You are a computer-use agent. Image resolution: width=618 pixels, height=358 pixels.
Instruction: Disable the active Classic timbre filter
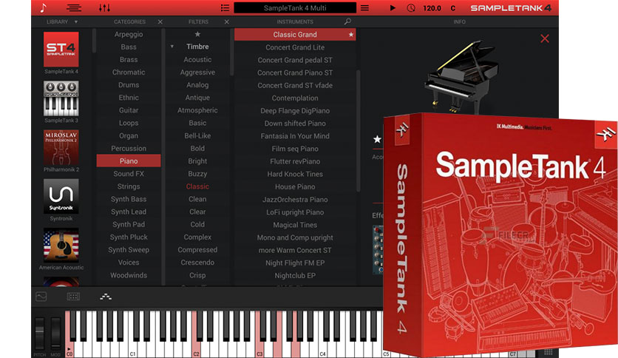coord(197,186)
